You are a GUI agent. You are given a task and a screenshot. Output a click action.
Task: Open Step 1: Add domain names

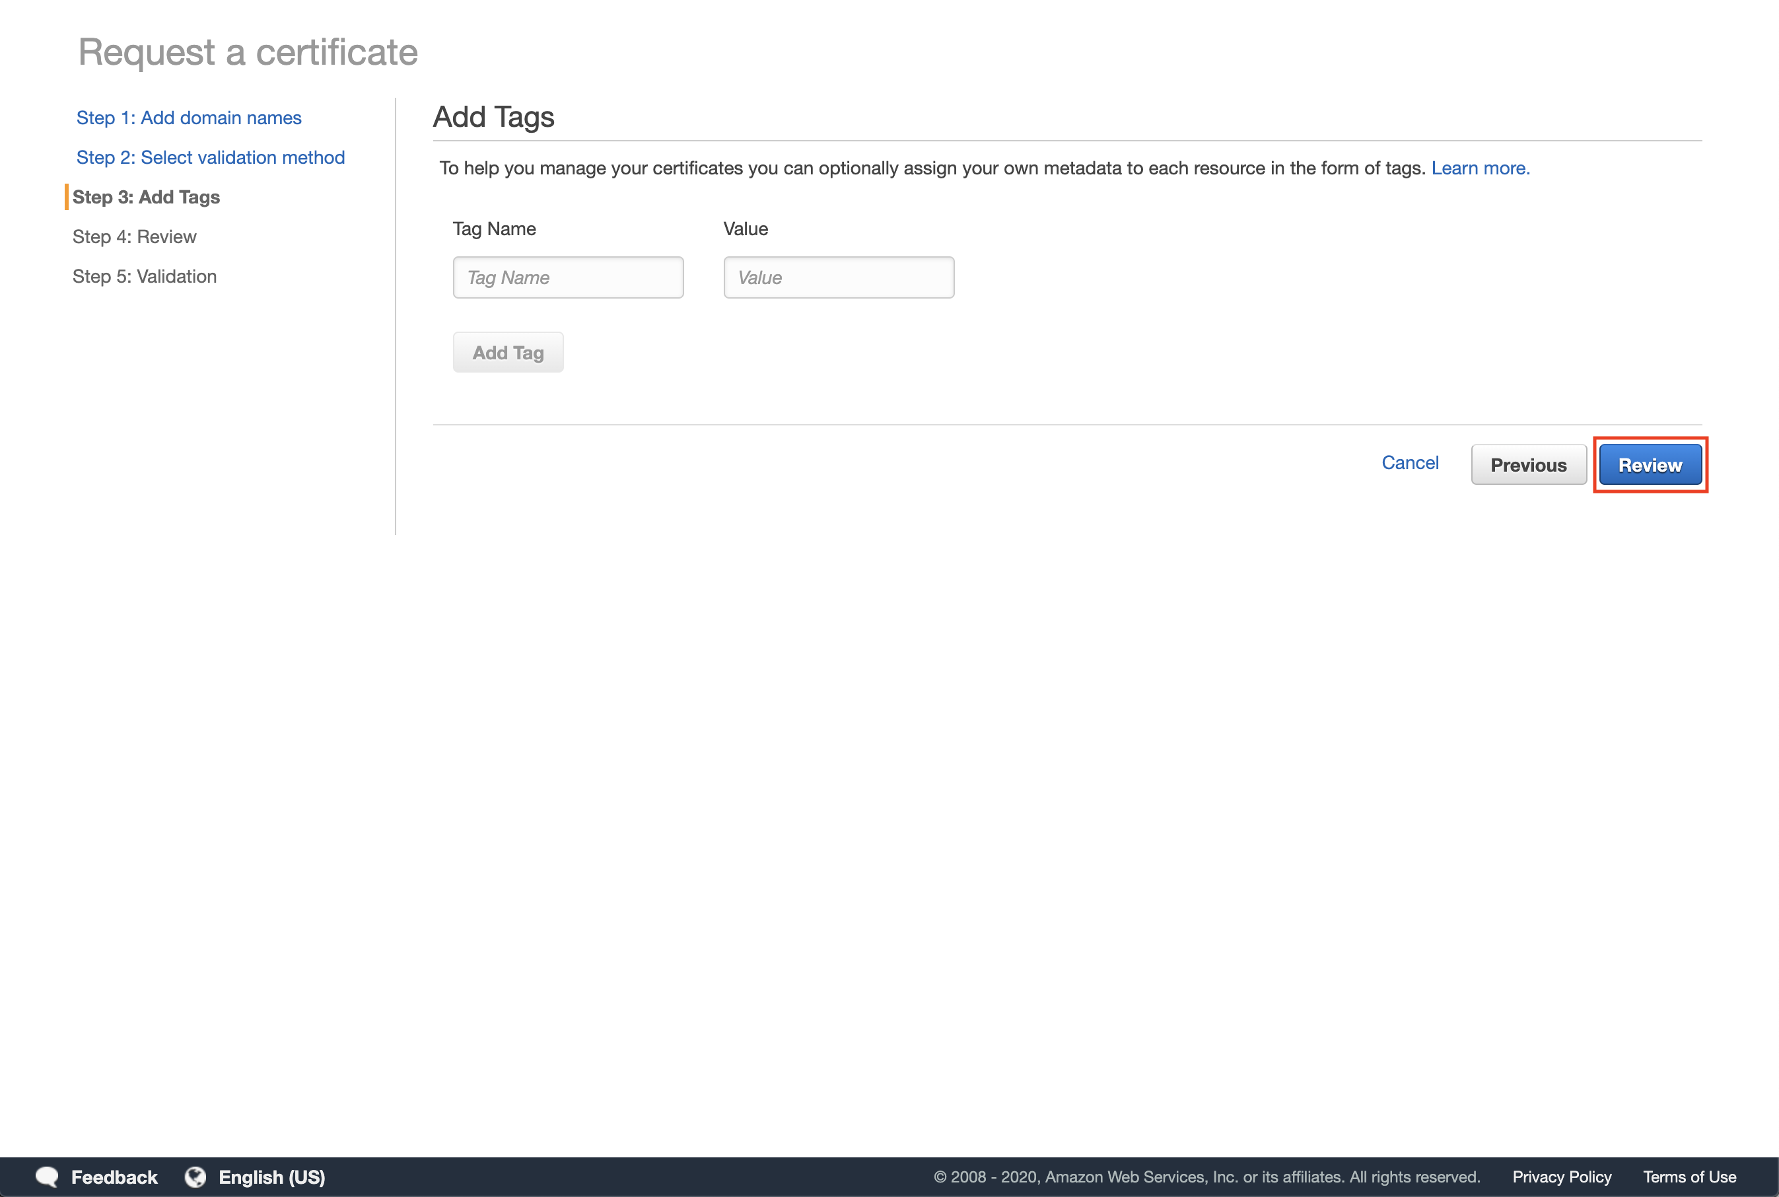188,118
